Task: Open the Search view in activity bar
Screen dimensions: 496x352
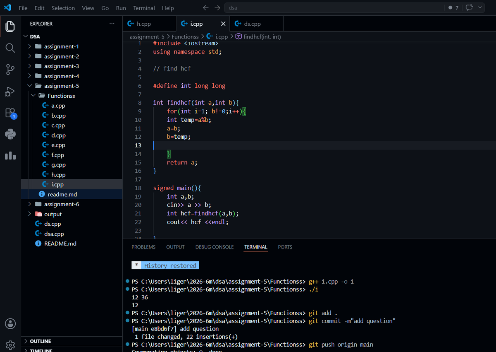Action: (10, 48)
